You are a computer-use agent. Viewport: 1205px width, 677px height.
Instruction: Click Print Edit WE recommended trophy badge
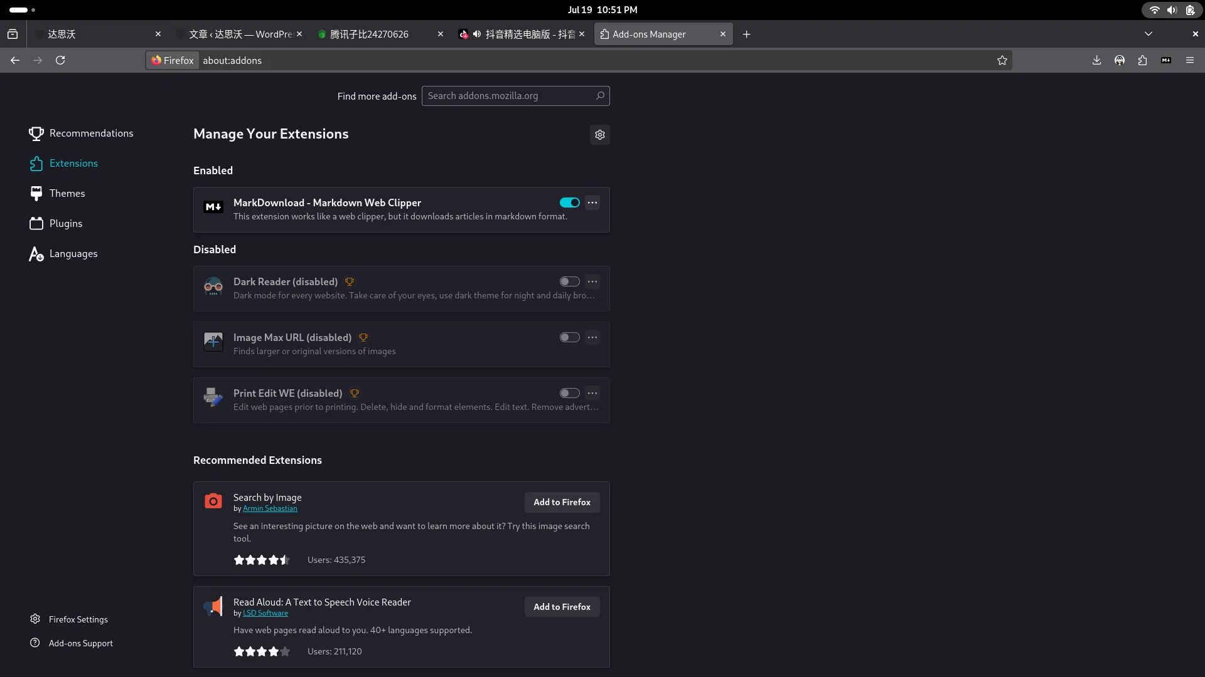pyautogui.click(x=355, y=394)
